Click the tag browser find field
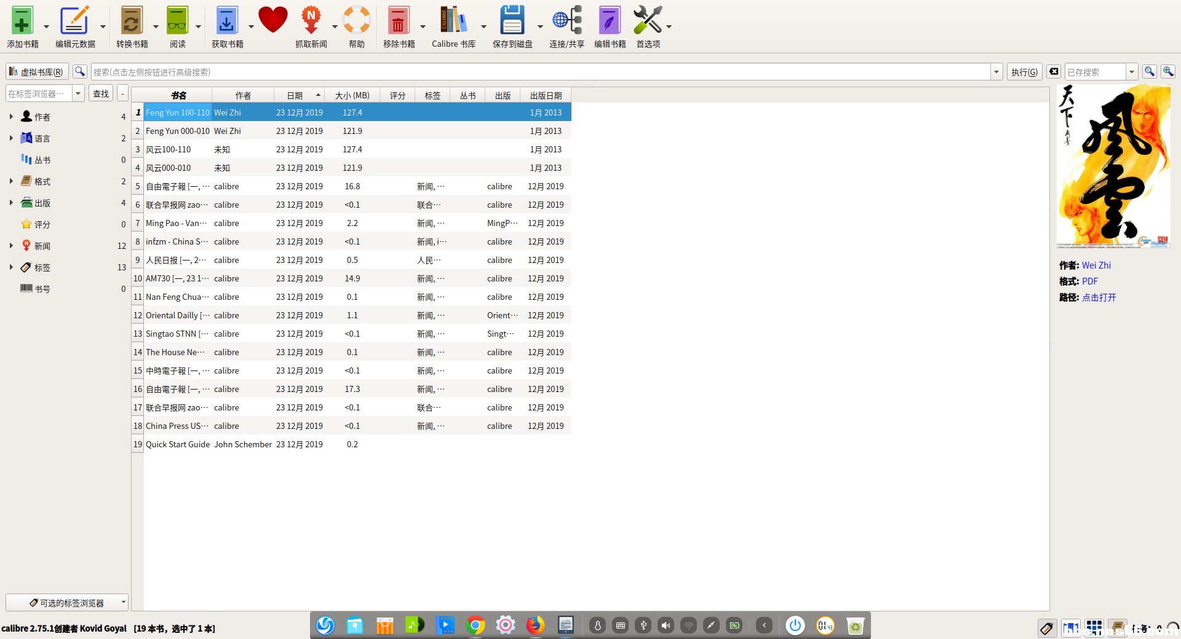The width and height of the screenshot is (1181, 639). (39, 93)
